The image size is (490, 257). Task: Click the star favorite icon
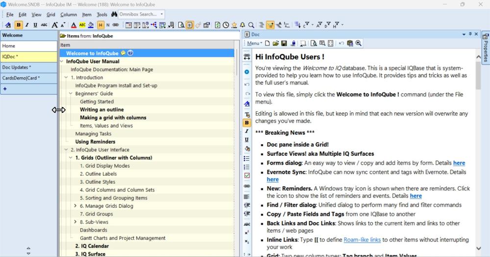click(234, 25)
